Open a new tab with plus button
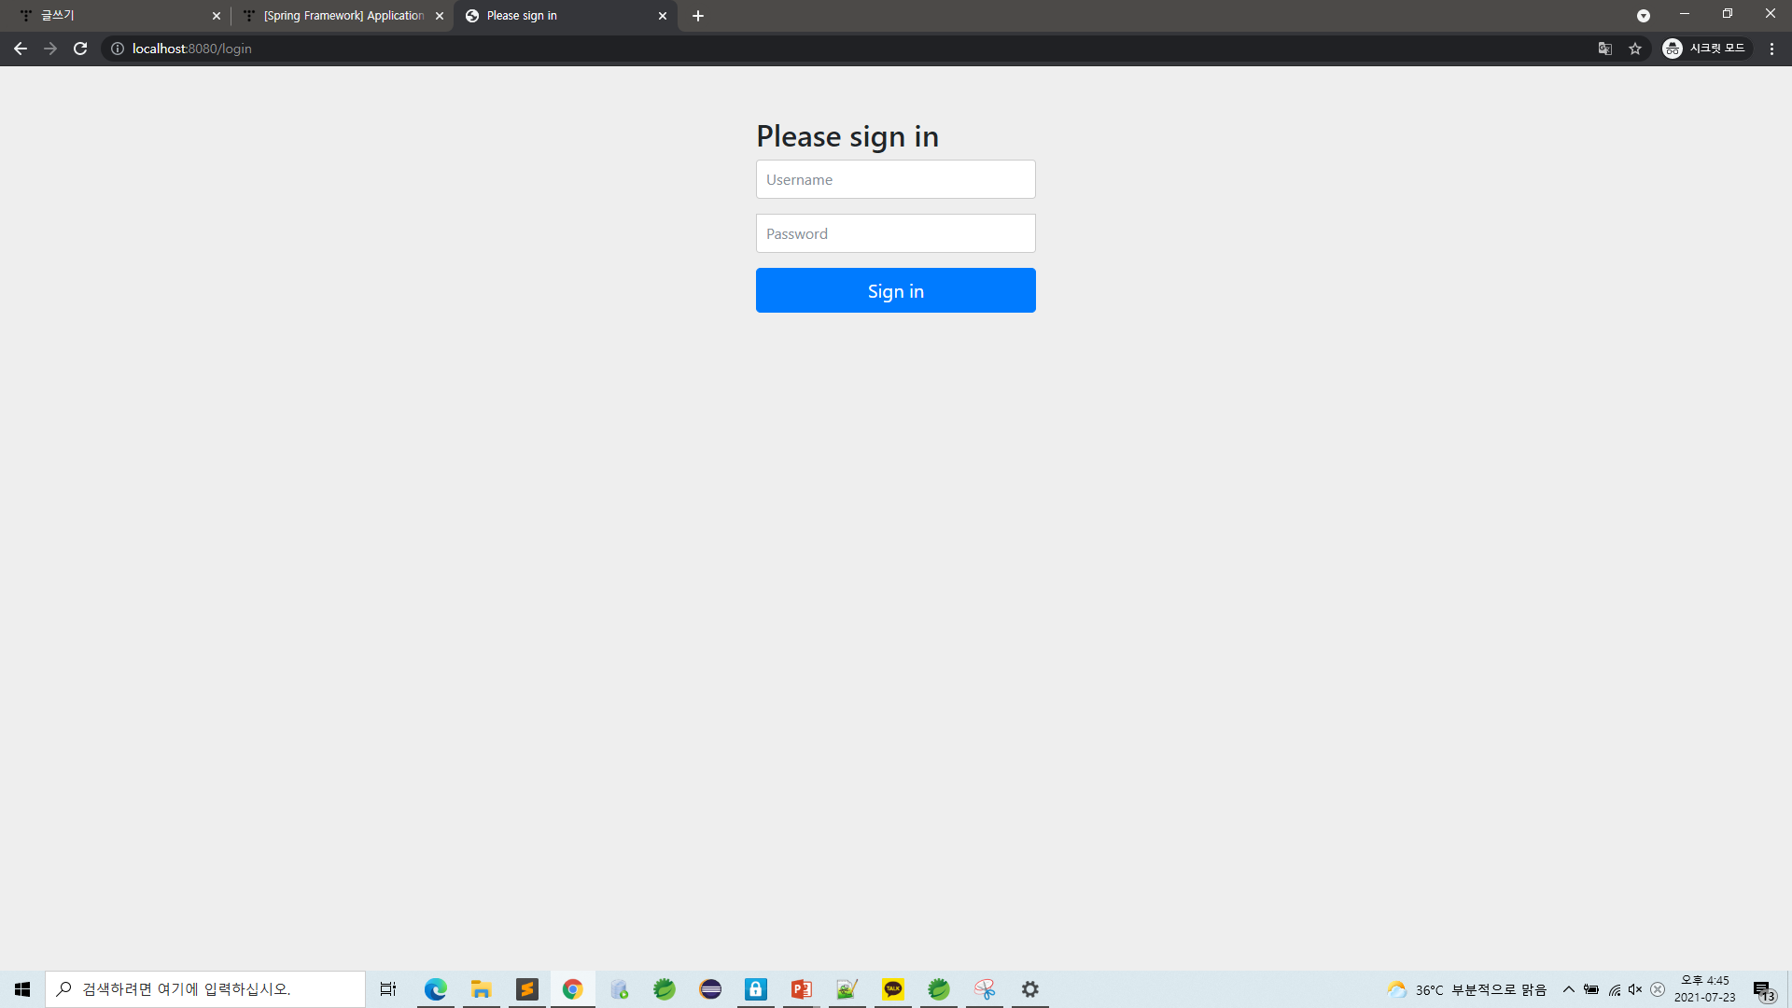The image size is (1792, 1008). [x=698, y=16]
